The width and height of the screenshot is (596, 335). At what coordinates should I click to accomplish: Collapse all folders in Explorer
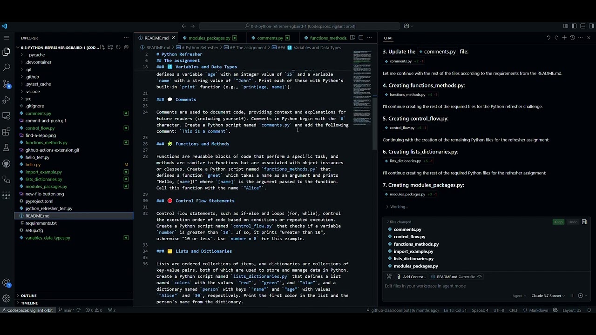(x=126, y=47)
